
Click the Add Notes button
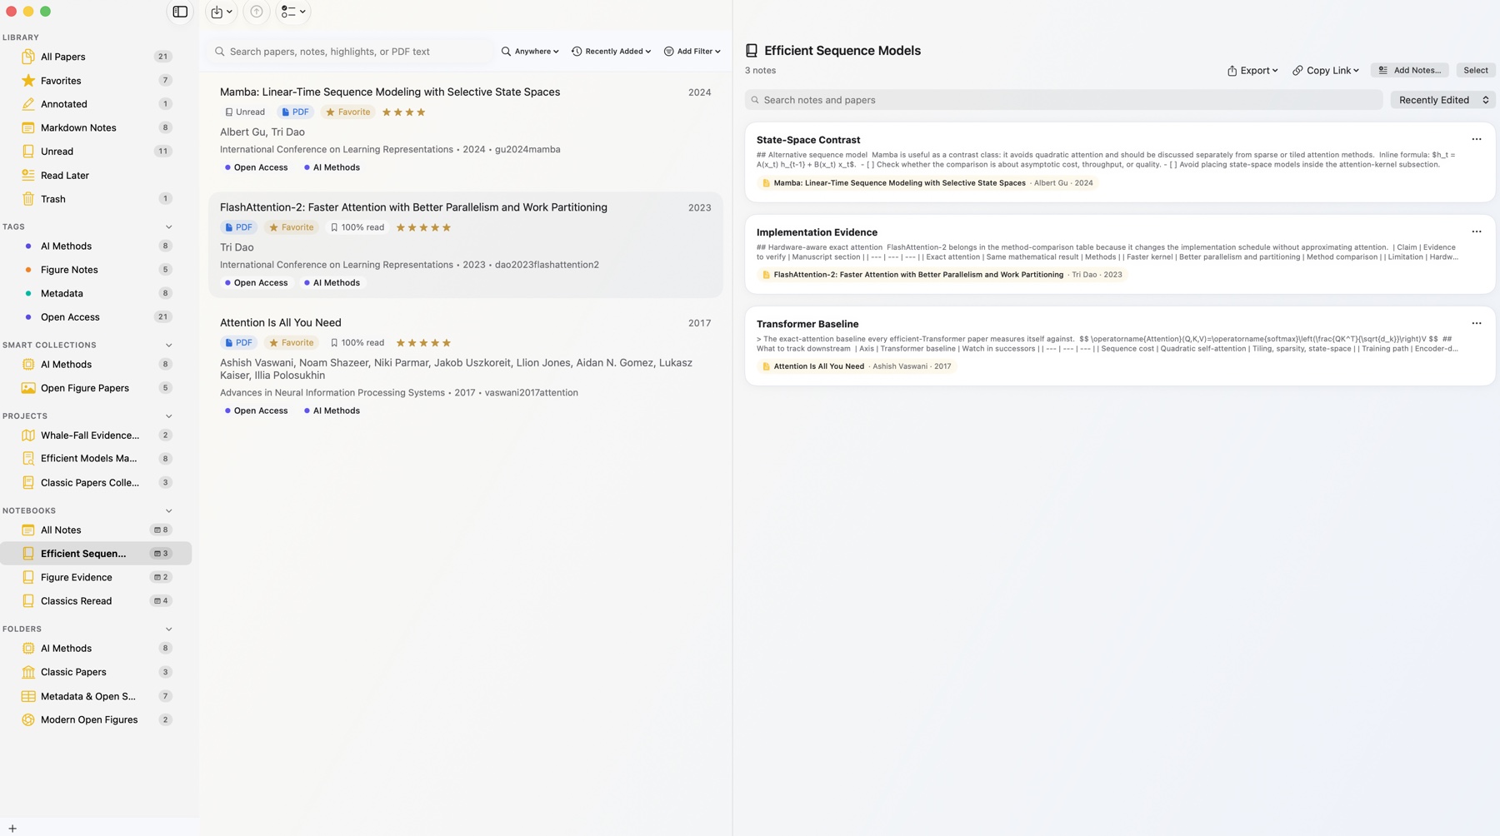1410,71
